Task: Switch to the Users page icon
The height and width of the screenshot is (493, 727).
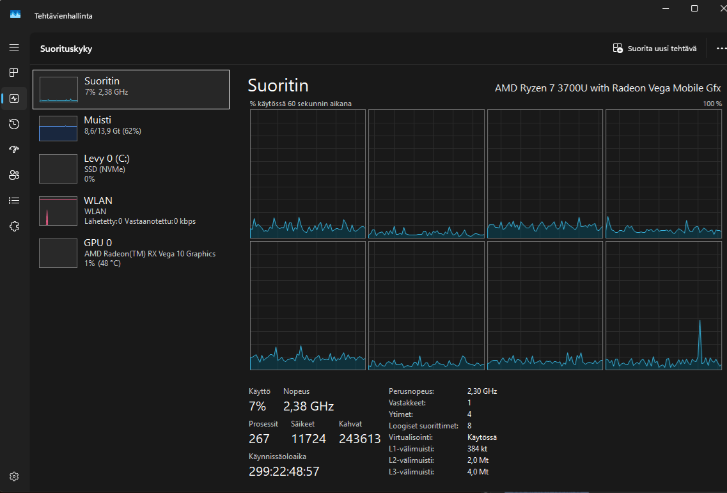Action: tap(14, 175)
